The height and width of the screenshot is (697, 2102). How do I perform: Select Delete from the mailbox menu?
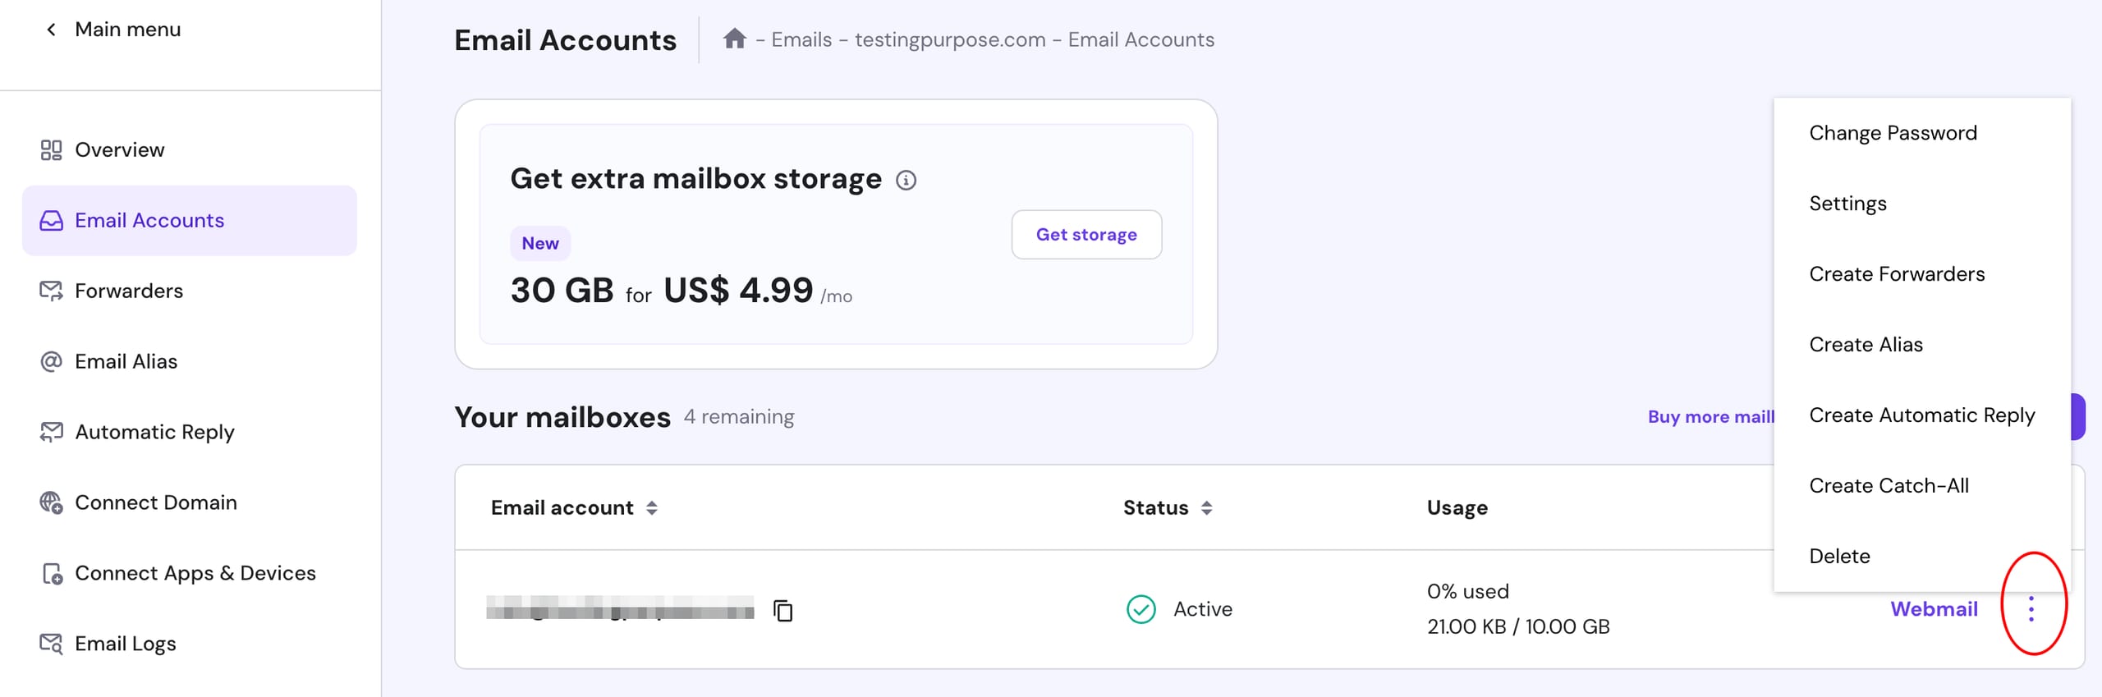(1839, 556)
